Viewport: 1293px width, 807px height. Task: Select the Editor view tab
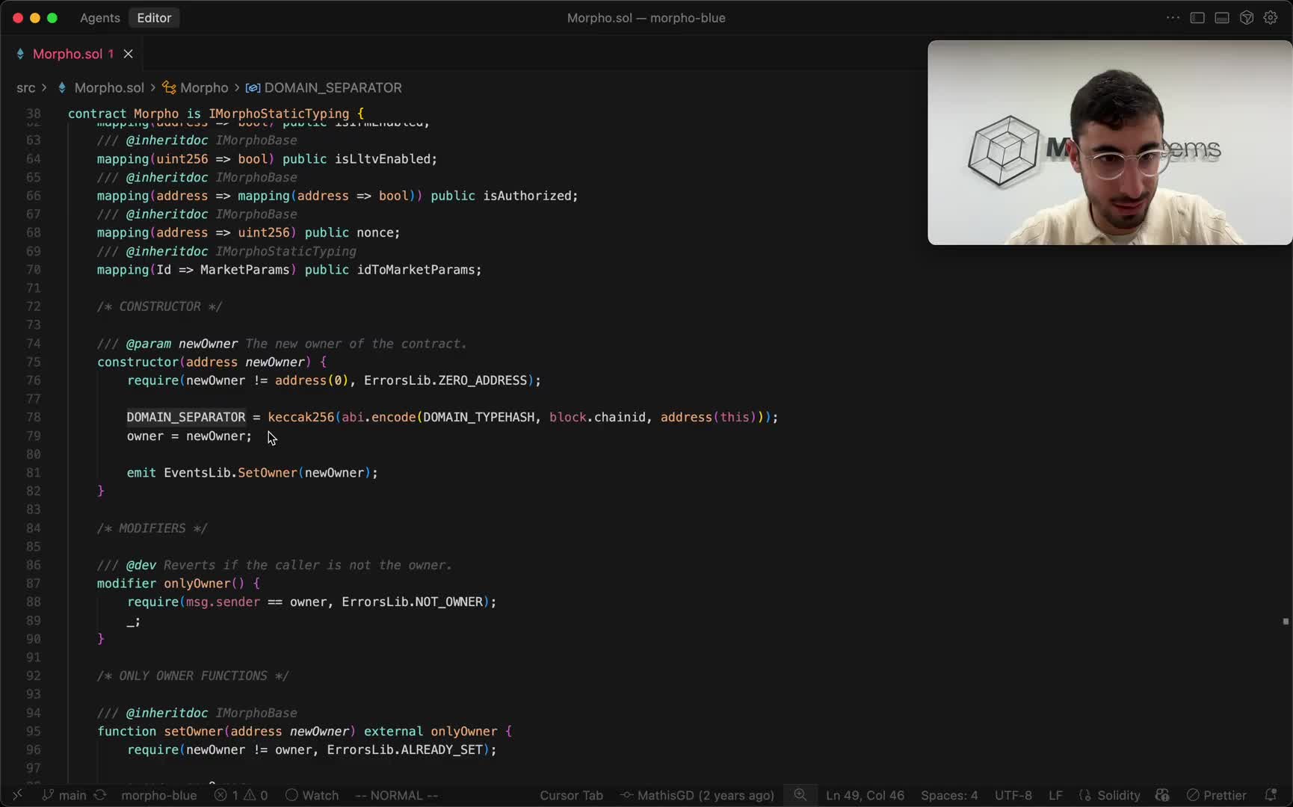[x=154, y=18]
